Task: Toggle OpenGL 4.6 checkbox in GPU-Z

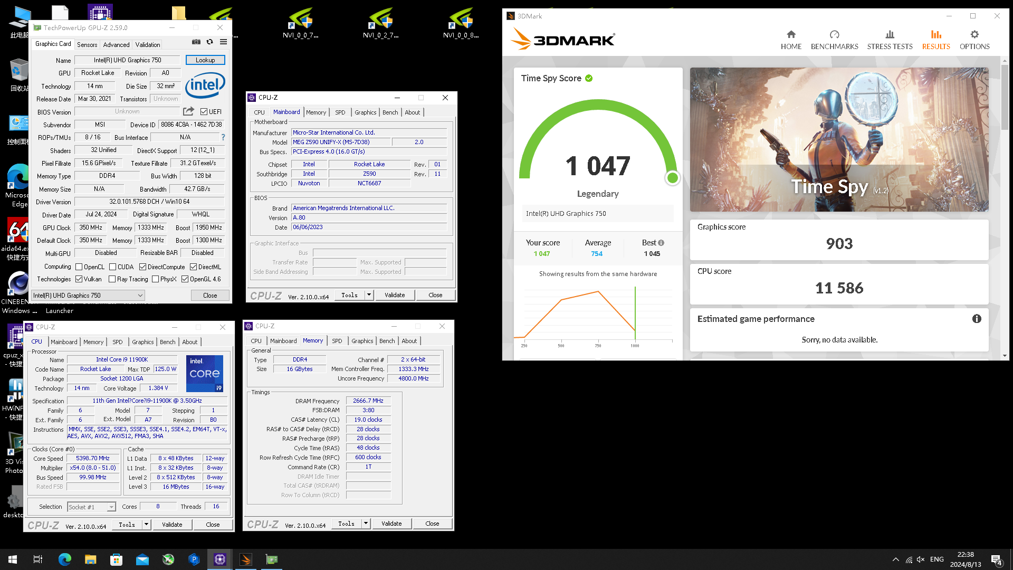Action: point(185,279)
